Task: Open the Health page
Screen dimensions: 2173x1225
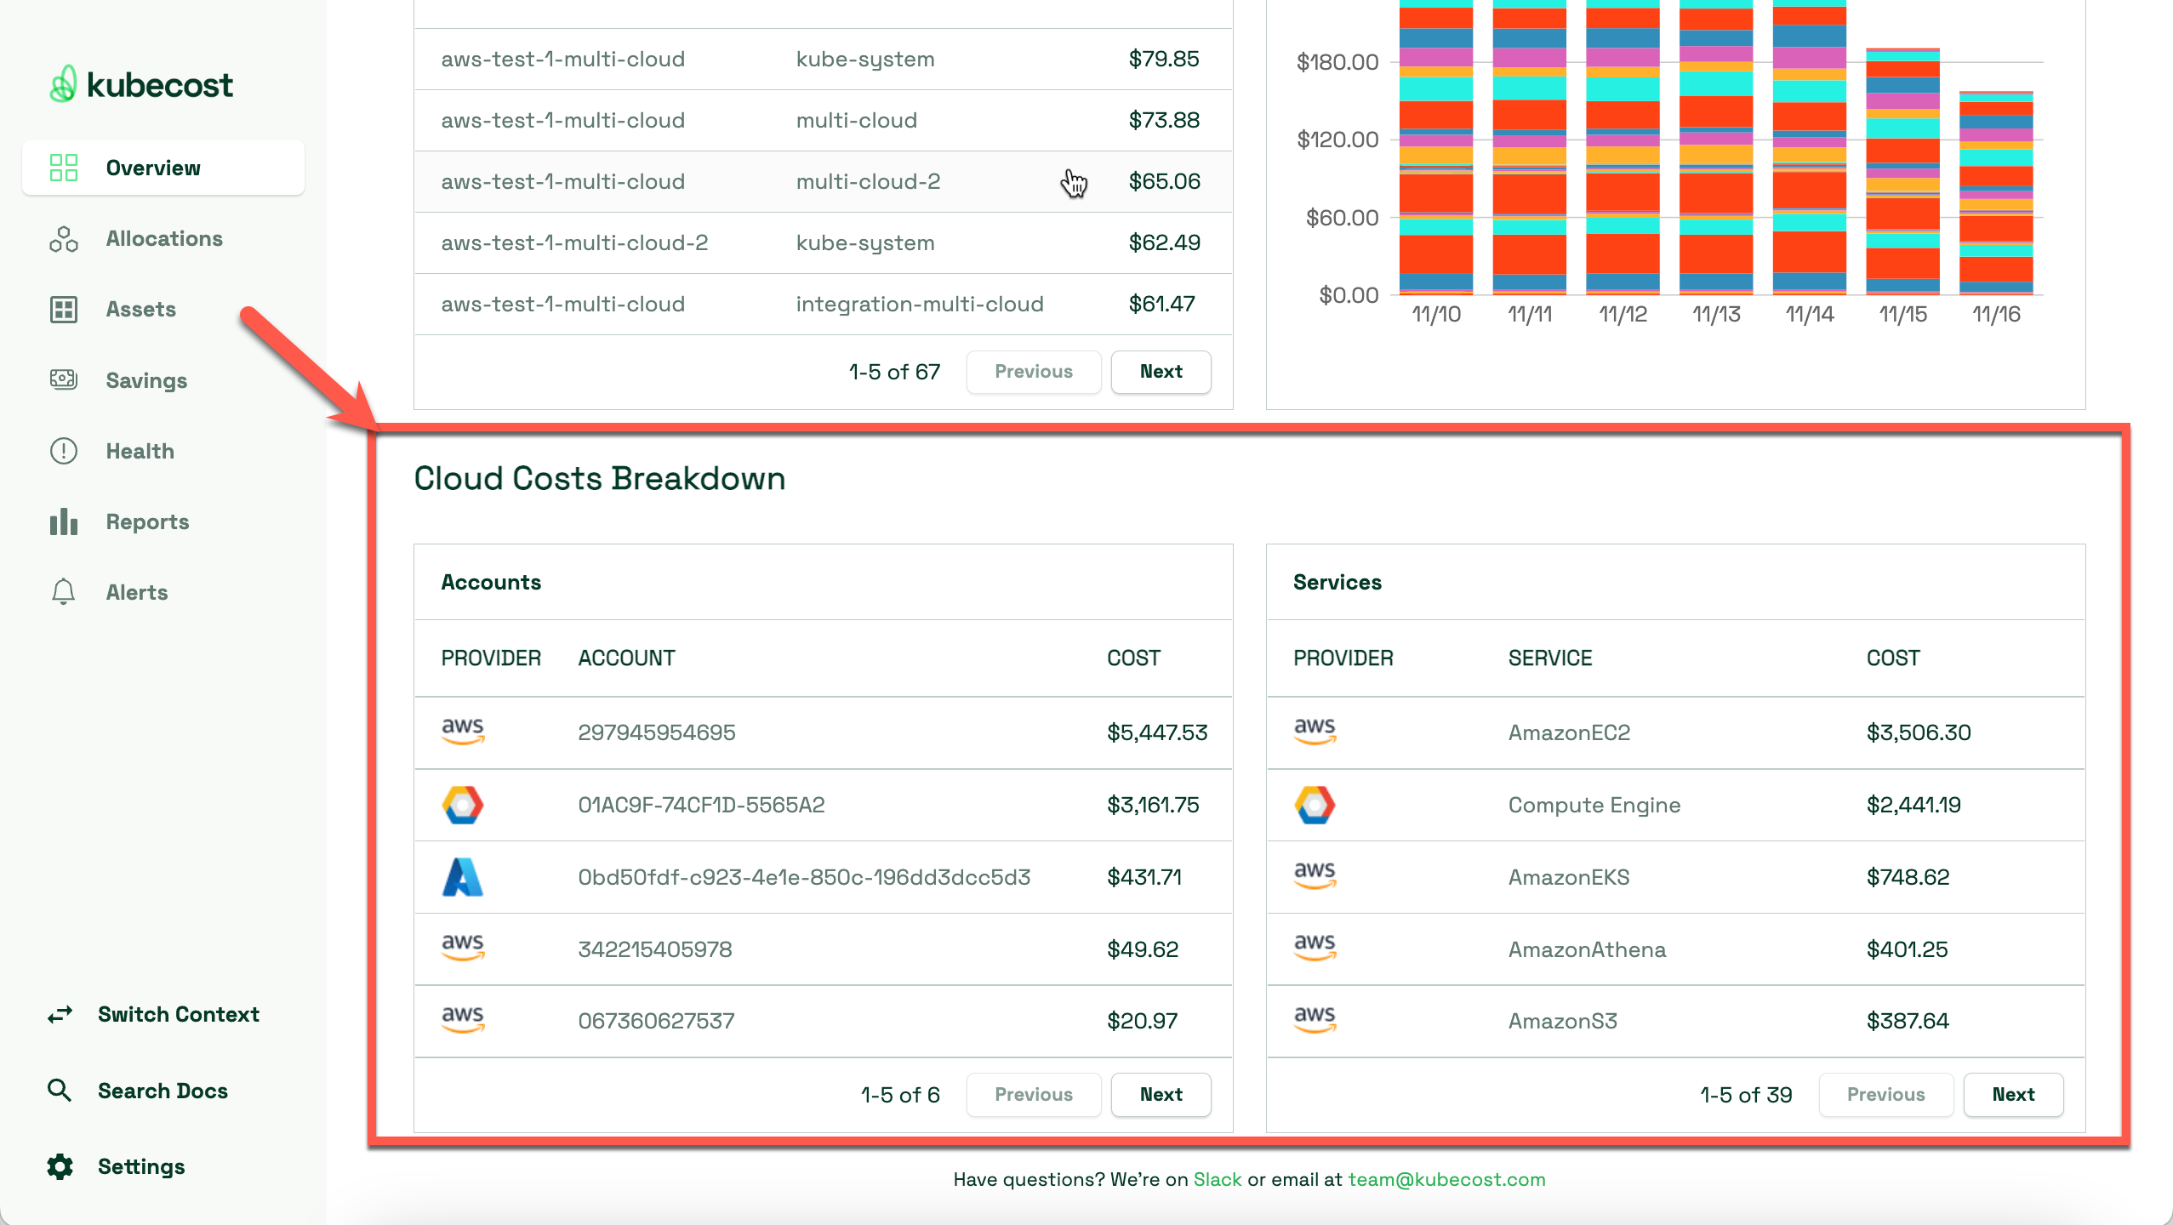Action: [163, 451]
